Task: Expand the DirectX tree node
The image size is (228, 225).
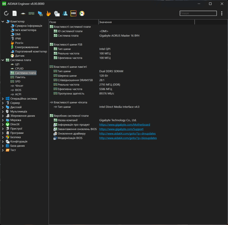Action: pyautogui.click(x=3, y=124)
